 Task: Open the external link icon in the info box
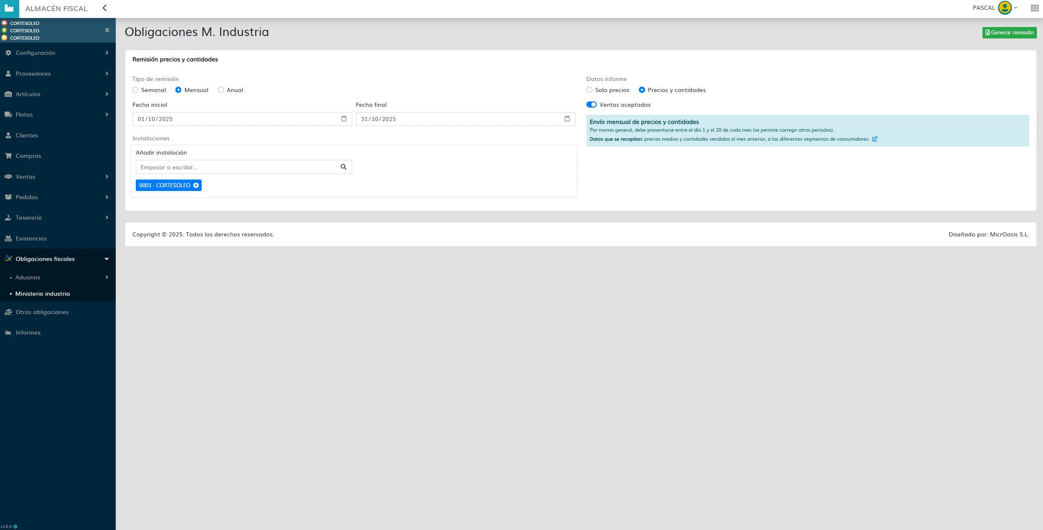(x=874, y=139)
